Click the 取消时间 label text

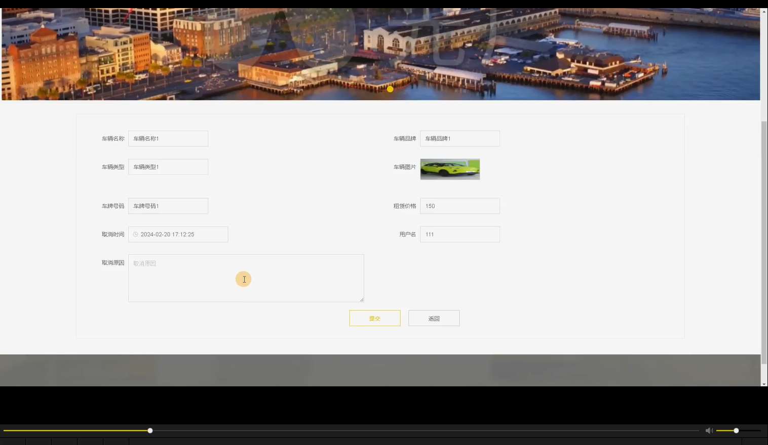(x=113, y=235)
